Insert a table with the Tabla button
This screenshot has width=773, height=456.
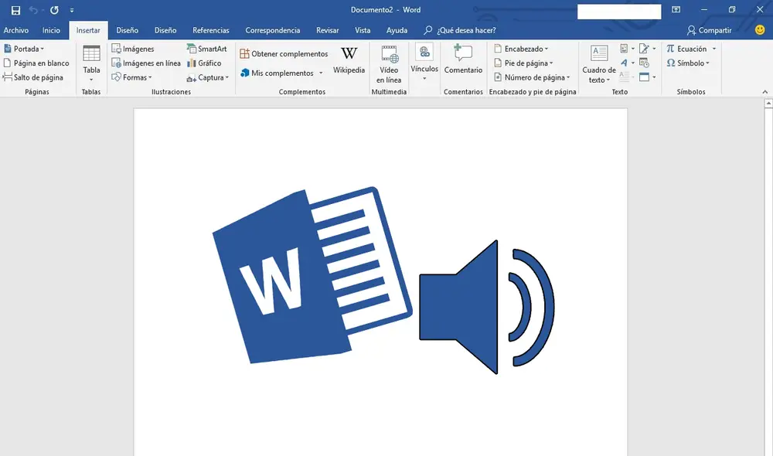[91, 60]
